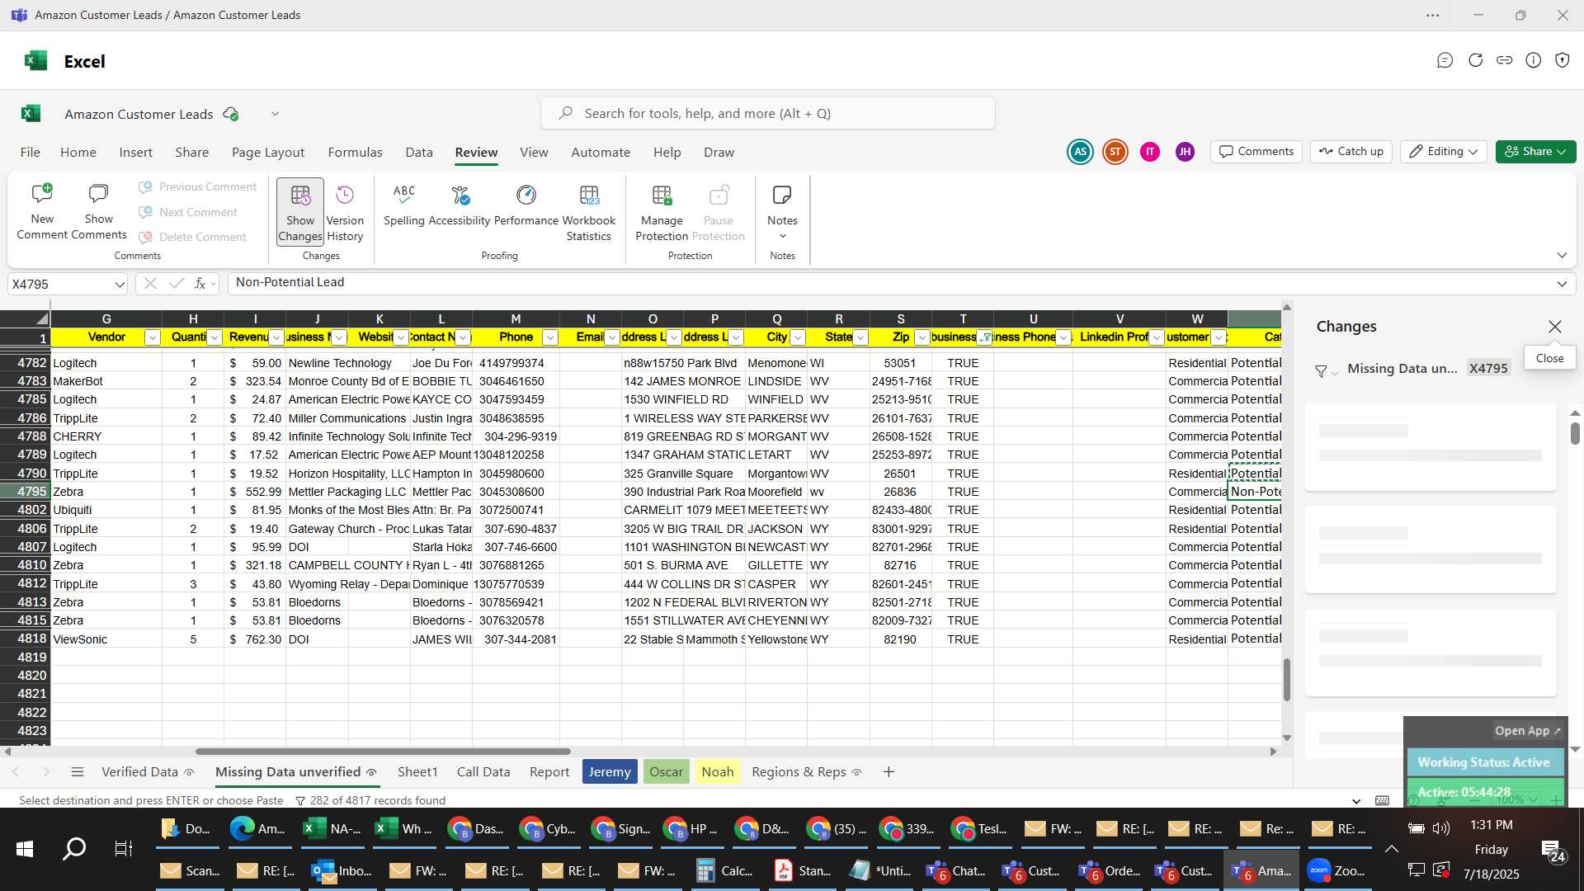This screenshot has height=891, width=1584.
Task: Expand the formula bar
Action: point(1562,284)
